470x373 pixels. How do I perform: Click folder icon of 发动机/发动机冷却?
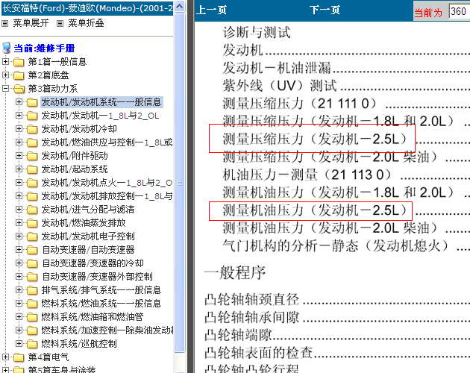point(32,129)
